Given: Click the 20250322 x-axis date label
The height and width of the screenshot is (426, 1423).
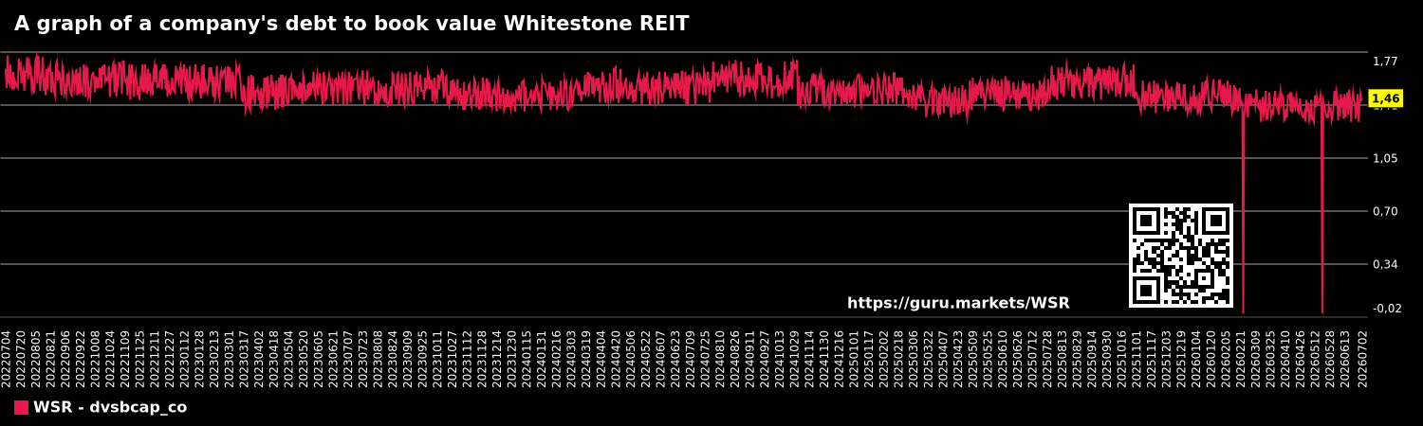Looking at the screenshot, I should pyautogui.click(x=929, y=358).
